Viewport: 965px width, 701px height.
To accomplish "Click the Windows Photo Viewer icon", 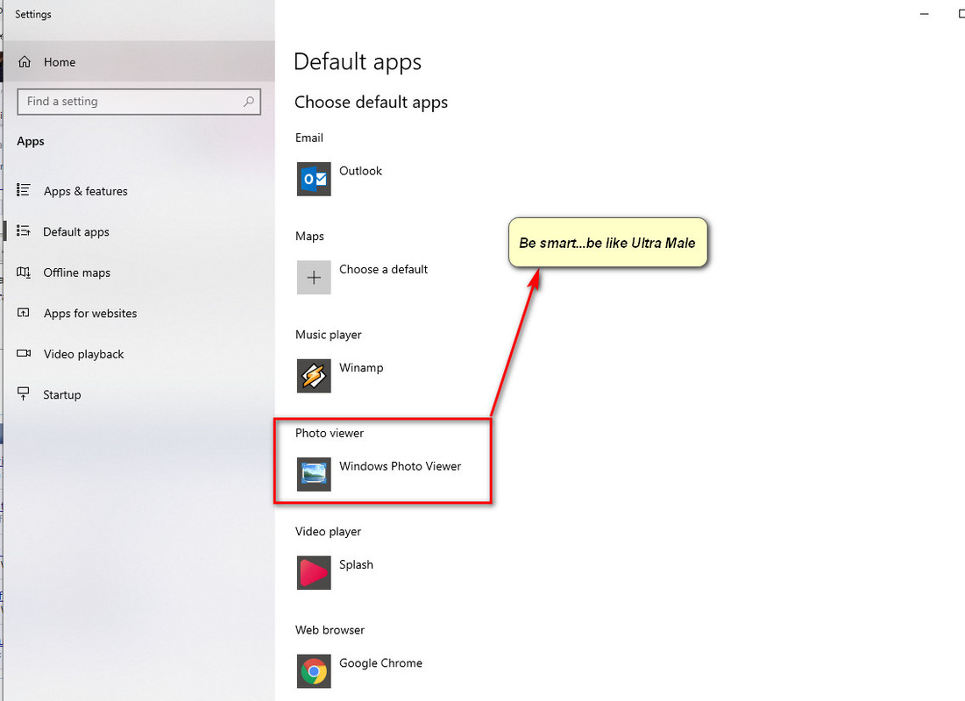I will [x=314, y=475].
